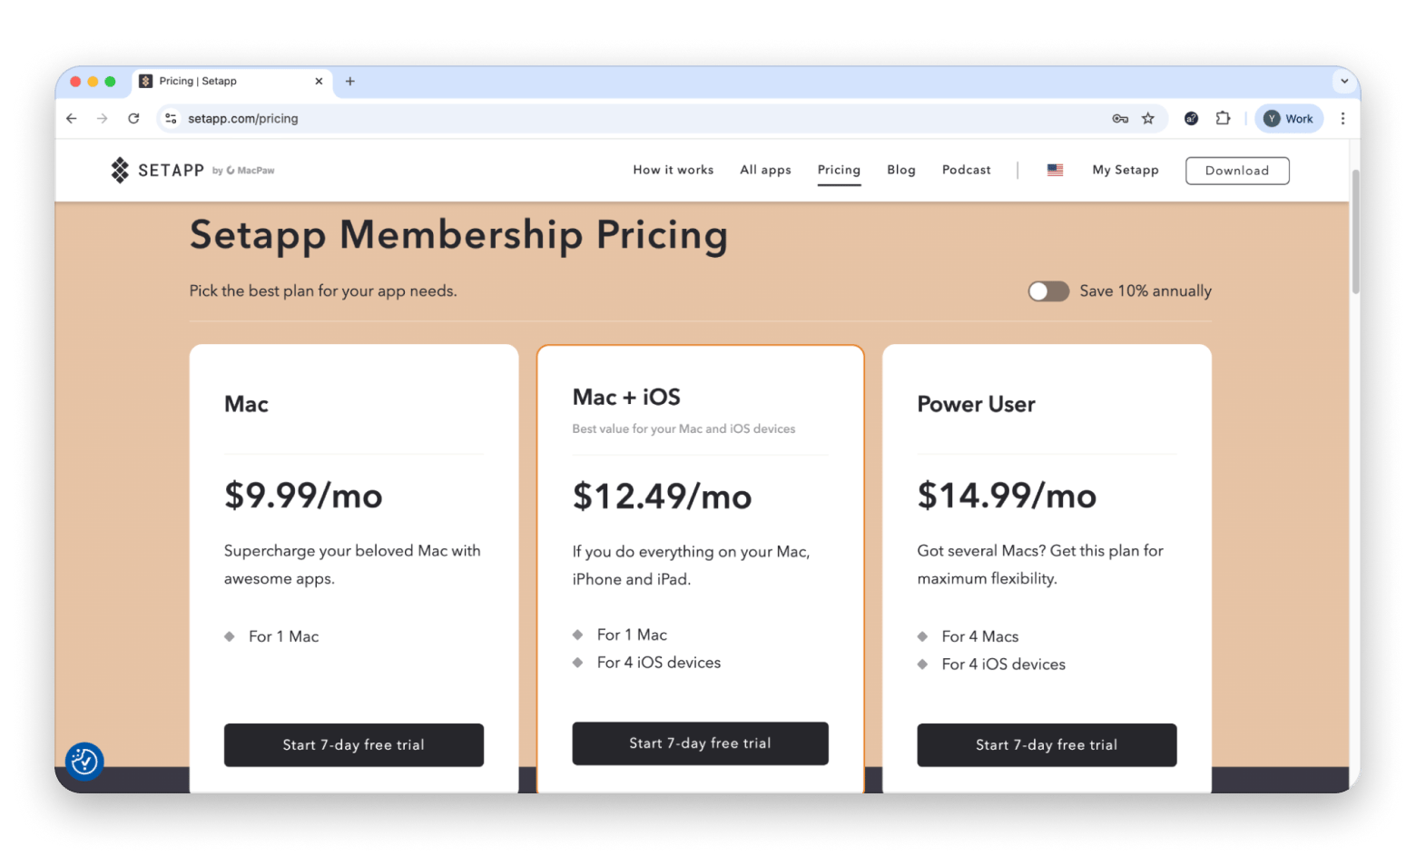Start free trial for Mac + iOS plan
This screenshot has height=866, width=1416.
(700, 743)
